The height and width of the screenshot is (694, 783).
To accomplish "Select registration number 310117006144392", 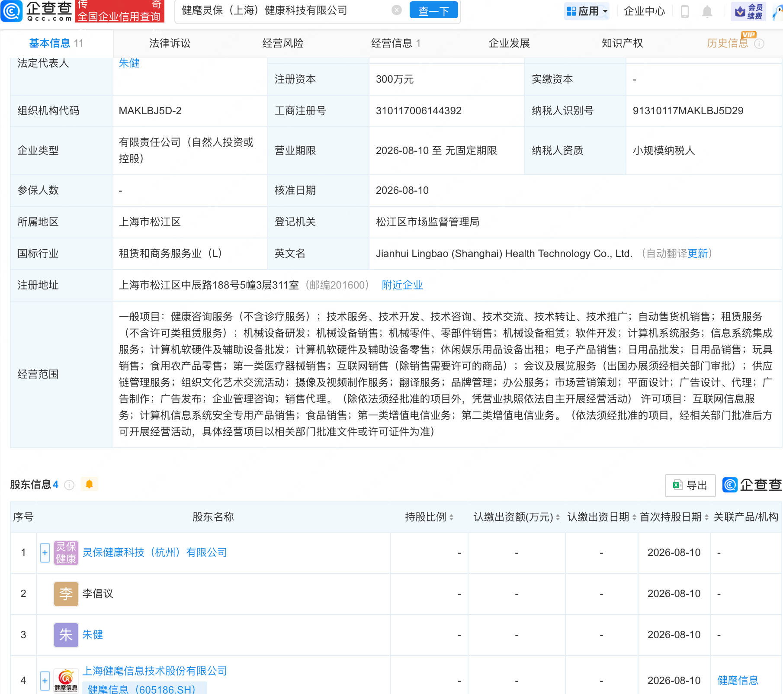I will tap(419, 111).
